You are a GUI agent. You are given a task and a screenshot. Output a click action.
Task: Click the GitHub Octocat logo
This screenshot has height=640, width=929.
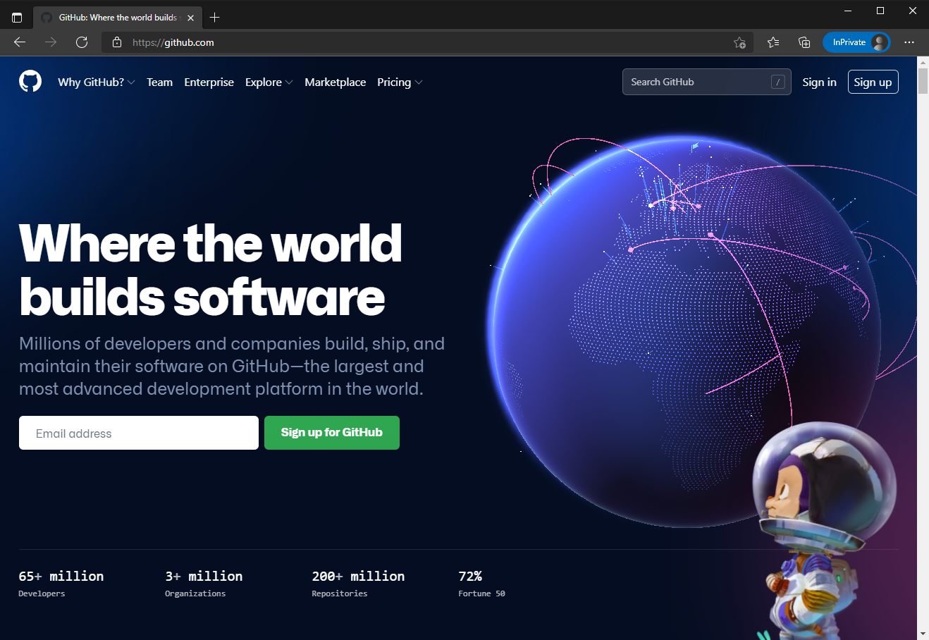tap(30, 82)
